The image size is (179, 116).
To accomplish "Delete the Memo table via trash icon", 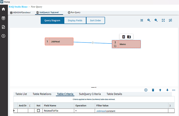I will click(x=124, y=37).
